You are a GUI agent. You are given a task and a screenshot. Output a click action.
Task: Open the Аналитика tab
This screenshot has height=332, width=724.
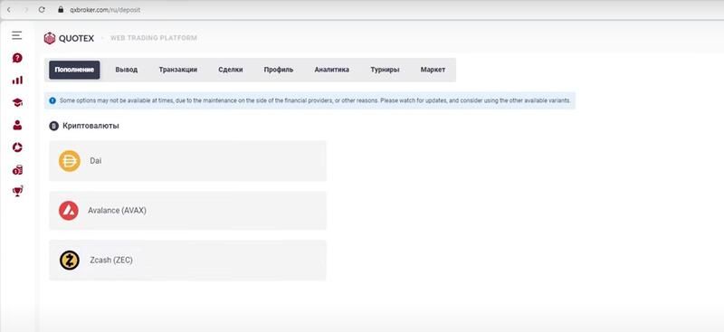[x=331, y=70]
